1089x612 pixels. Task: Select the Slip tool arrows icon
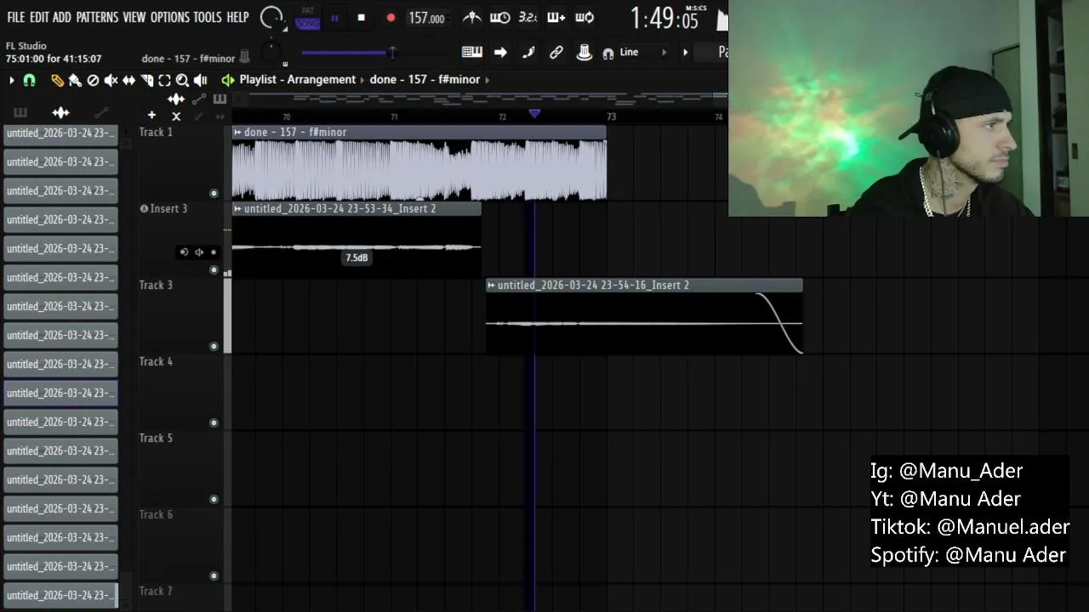pos(128,80)
